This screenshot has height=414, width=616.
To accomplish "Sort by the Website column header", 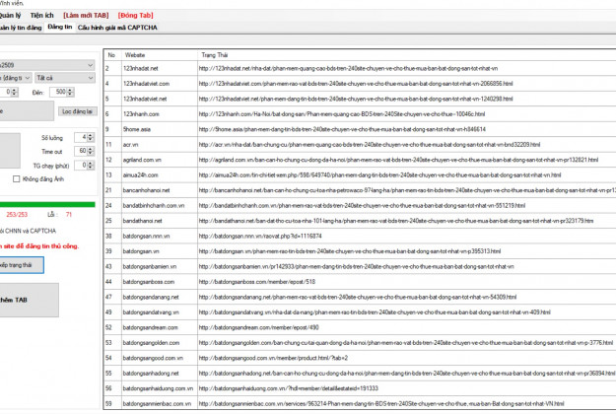I will click(x=160, y=55).
